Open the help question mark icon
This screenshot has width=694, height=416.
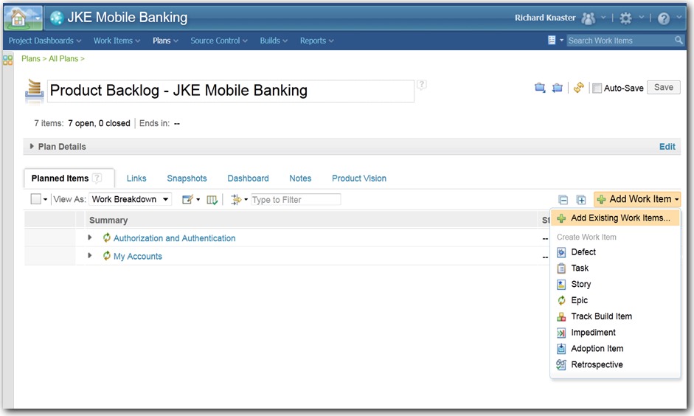coord(663,18)
